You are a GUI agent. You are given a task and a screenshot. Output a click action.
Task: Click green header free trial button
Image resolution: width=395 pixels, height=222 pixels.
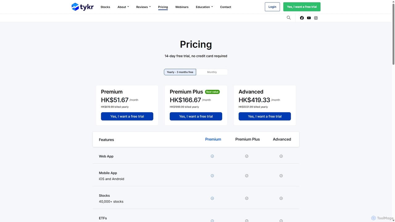(x=302, y=7)
